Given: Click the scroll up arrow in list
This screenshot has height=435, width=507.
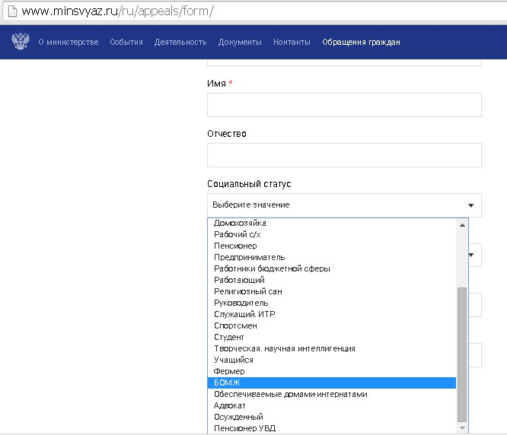Looking at the screenshot, I should pos(461,224).
